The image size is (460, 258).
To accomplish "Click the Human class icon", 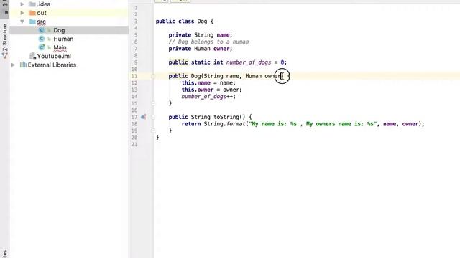I will [x=42, y=39].
